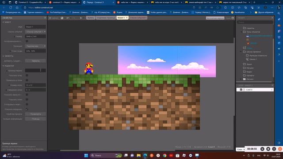283x159 pixels.
Task: Toggle visibility checkbox of Слой 0
Action: pyautogui.click(x=241, y=90)
